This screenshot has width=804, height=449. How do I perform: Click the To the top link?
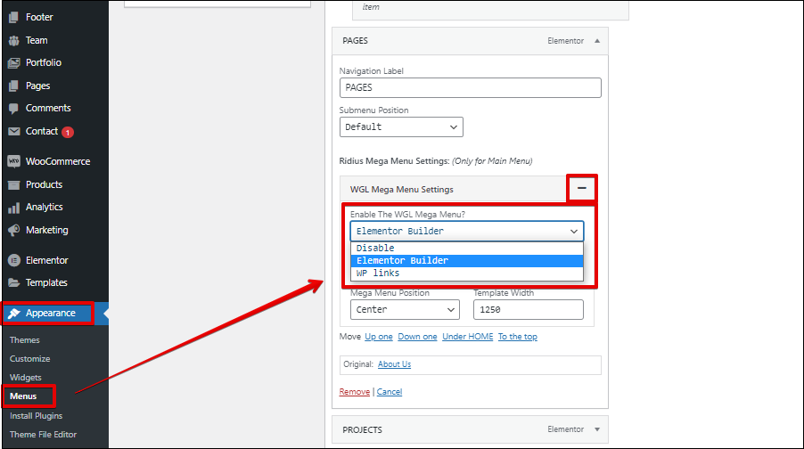pyautogui.click(x=518, y=337)
